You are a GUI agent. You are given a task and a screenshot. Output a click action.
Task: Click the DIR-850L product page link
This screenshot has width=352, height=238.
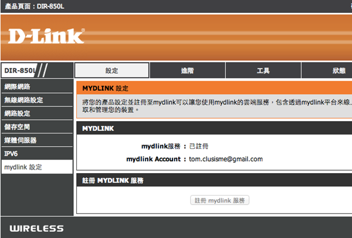[50, 6]
